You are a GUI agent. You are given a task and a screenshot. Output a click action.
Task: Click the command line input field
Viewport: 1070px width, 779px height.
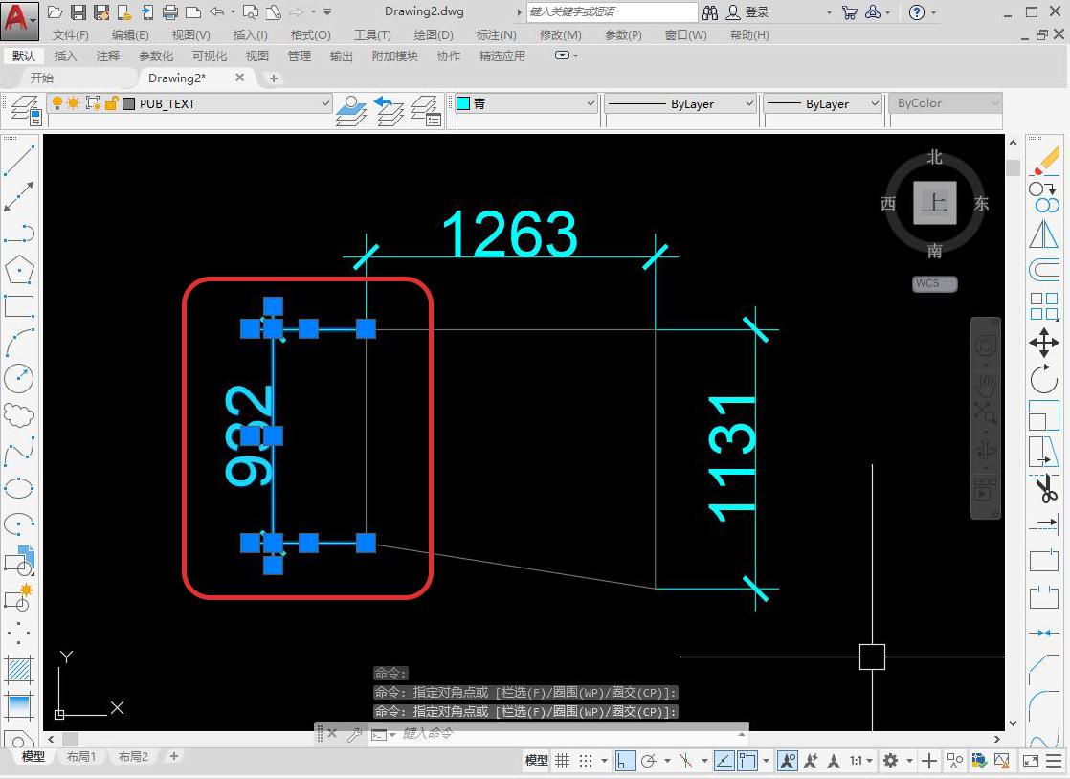click(x=565, y=734)
